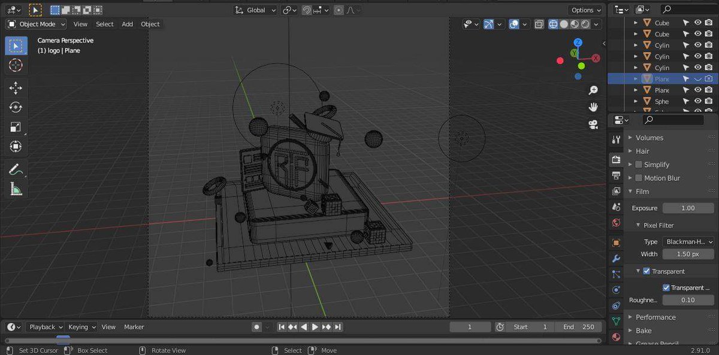The height and width of the screenshot is (355, 719).
Task: Click the tweak select tool icon in header
Action: [x=35, y=10]
